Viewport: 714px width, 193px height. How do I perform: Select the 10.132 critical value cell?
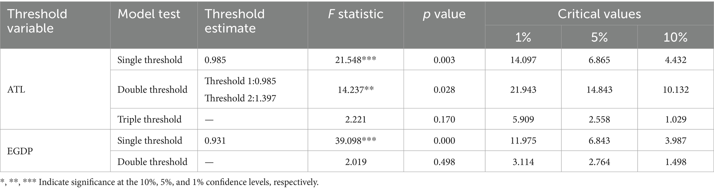(676, 89)
